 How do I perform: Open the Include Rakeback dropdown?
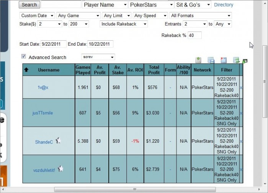click(124, 24)
